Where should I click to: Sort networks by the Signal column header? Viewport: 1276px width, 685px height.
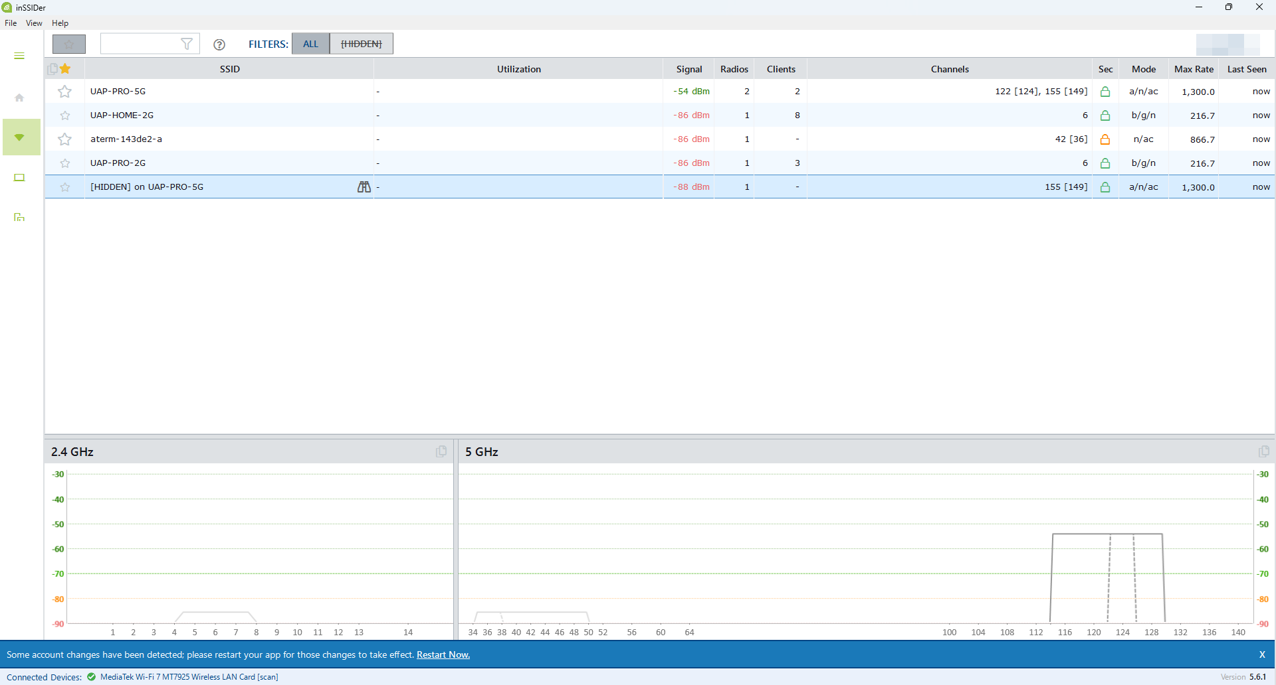689,69
